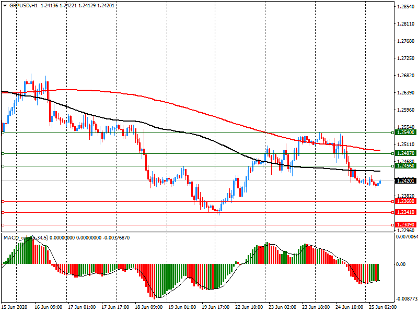Image resolution: width=418 pixels, height=313 pixels.
Task: Click the right handle of the 1.23090 line
Action: (x=393, y=225)
